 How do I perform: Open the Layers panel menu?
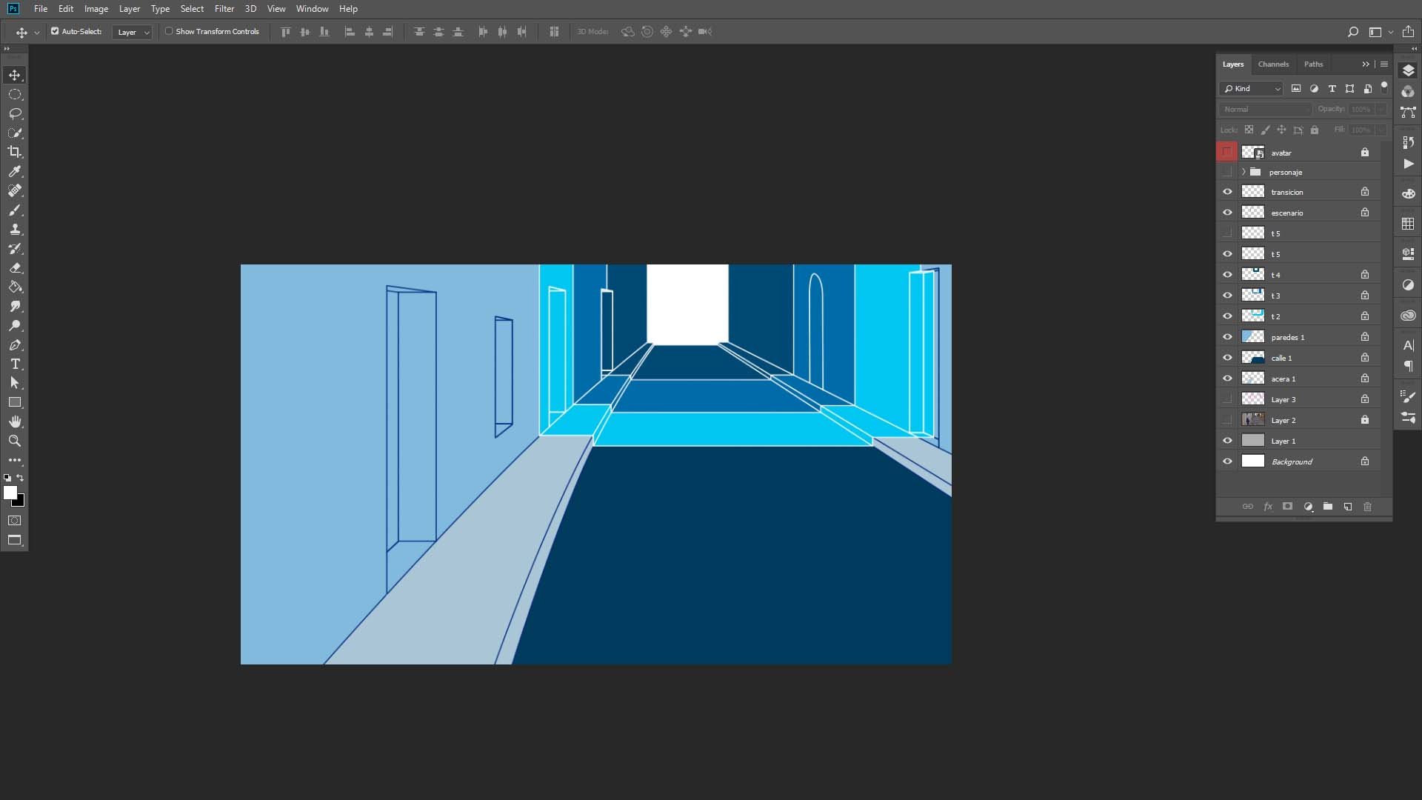tap(1384, 64)
